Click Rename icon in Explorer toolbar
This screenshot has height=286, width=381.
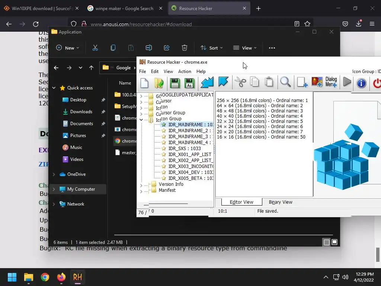point(149,48)
